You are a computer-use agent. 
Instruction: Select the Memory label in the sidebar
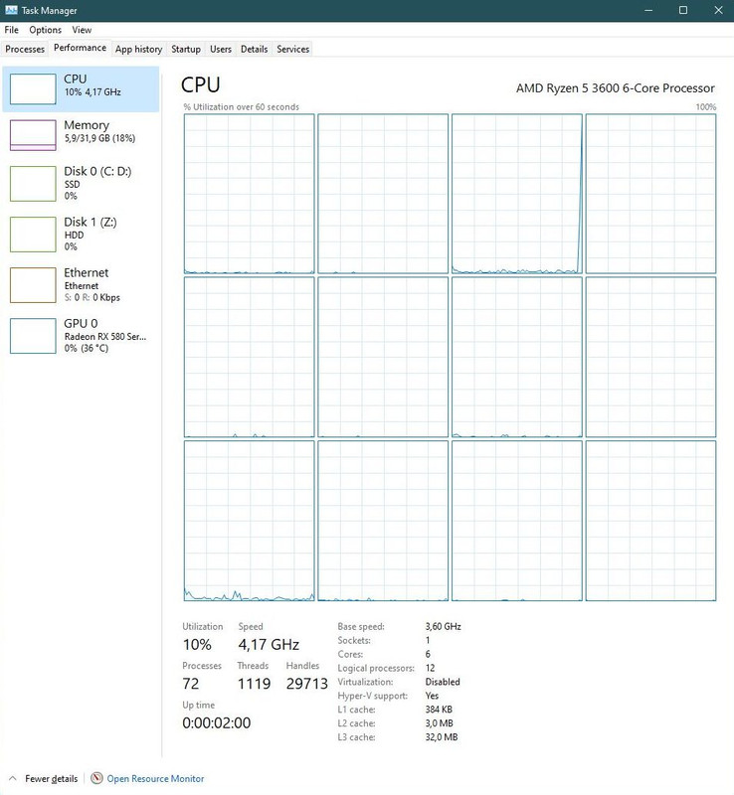click(87, 125)
